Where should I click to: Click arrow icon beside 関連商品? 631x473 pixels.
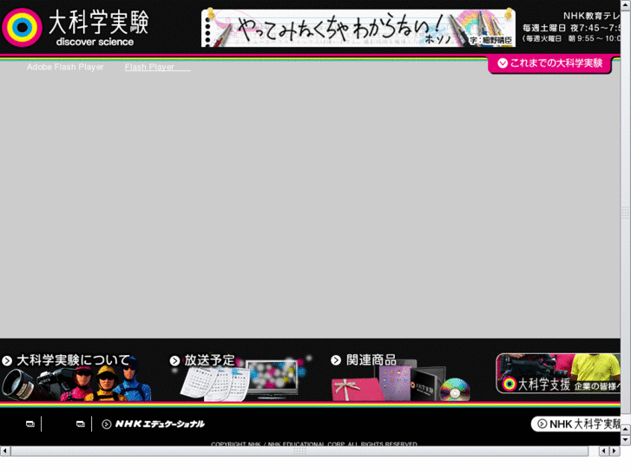pyautogui.click(x=336, y=360)
